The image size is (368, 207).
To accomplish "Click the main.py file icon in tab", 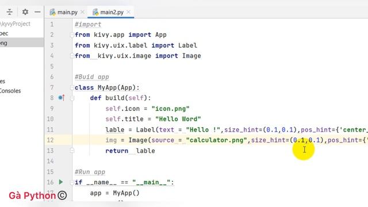I will coord(52,12).
